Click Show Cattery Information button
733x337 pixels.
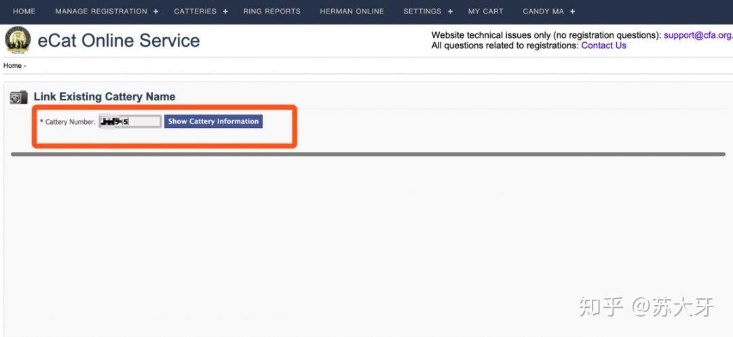tap(213, 121)
